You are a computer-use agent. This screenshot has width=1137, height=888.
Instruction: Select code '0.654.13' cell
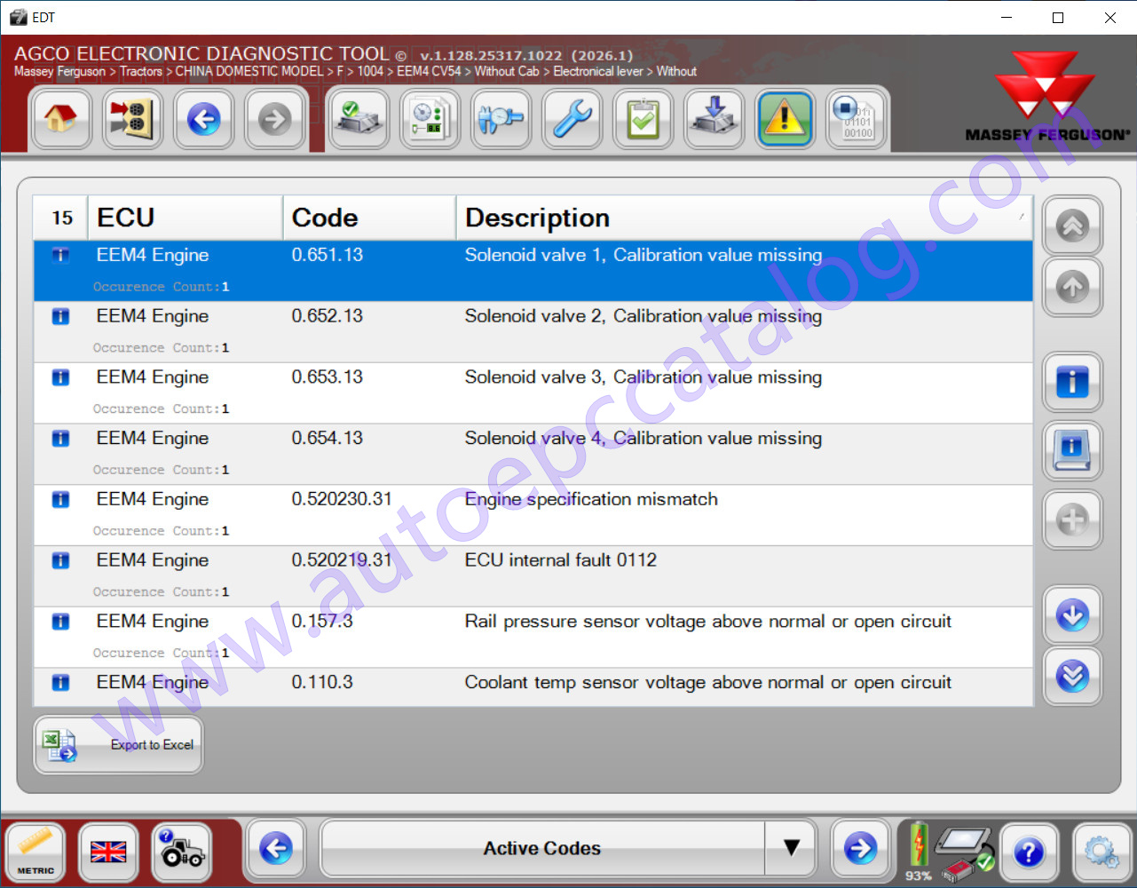click(x=328, y=439)
